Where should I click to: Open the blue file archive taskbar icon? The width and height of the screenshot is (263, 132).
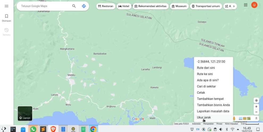(x=63, y=129)
